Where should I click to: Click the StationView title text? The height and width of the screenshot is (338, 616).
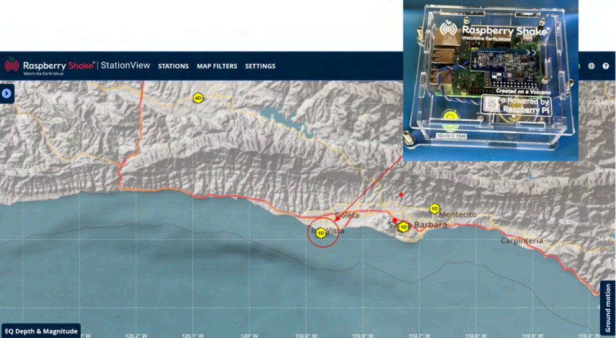pos(125,65)
